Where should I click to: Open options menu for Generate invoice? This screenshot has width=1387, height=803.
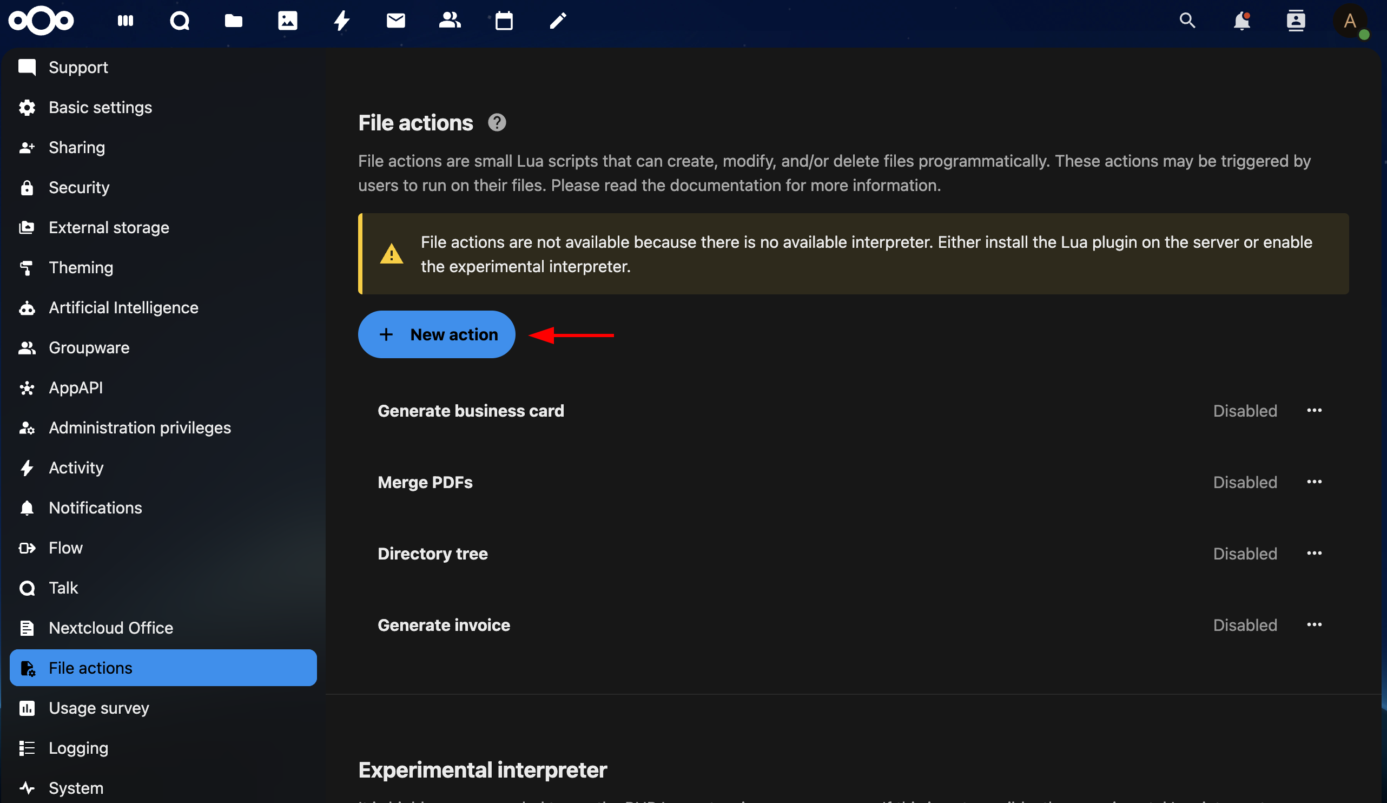click(x=1315, y=625)
